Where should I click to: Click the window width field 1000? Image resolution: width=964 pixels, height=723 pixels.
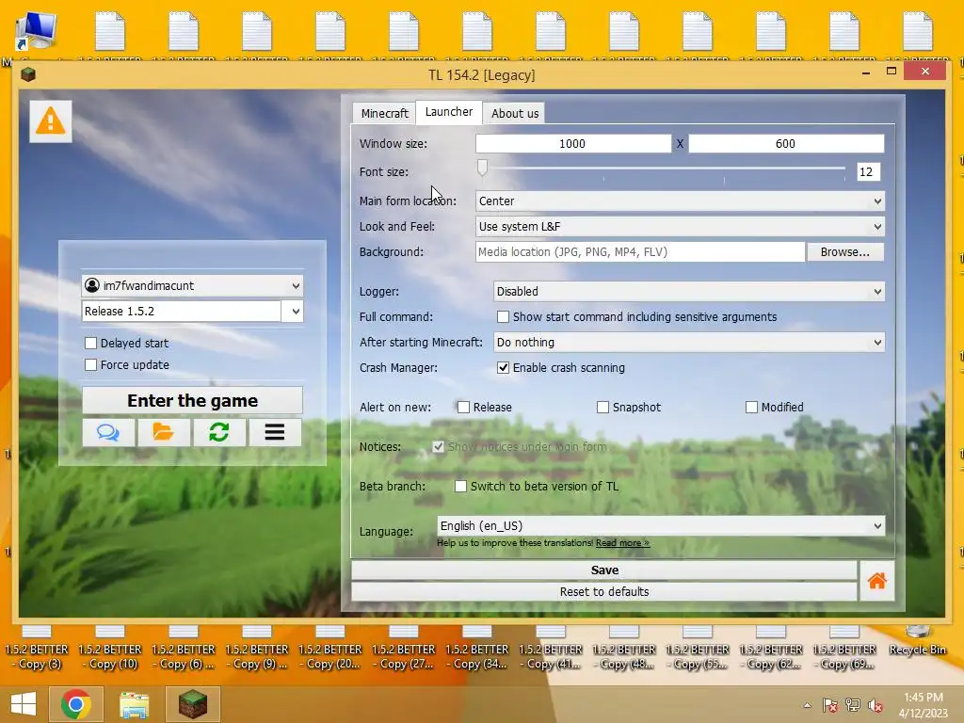[573, 143]
